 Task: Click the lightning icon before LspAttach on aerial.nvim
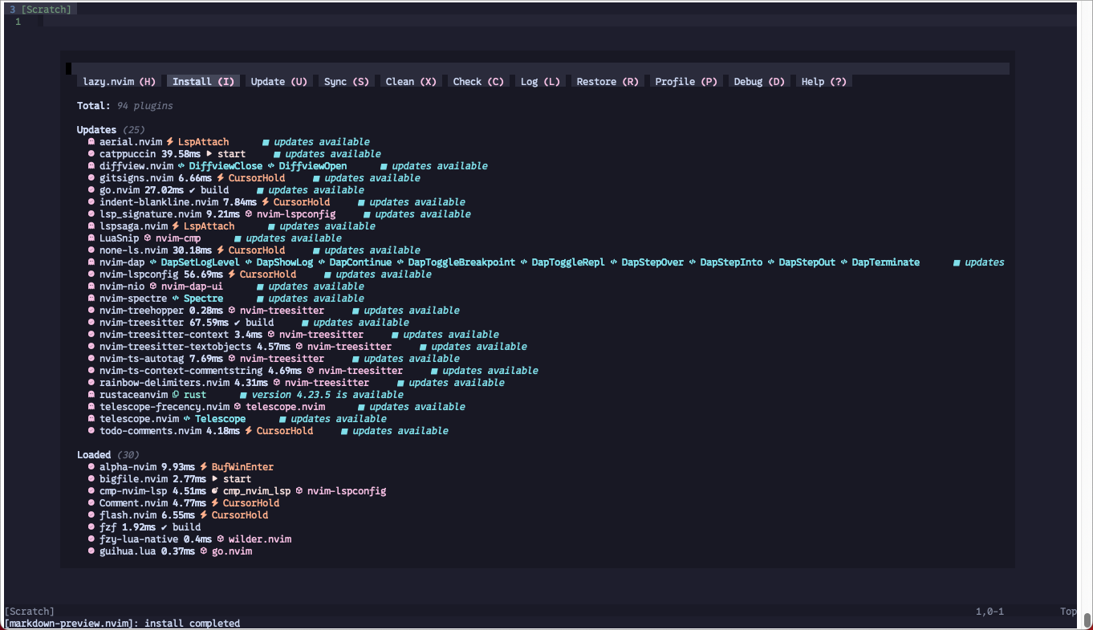170,142
